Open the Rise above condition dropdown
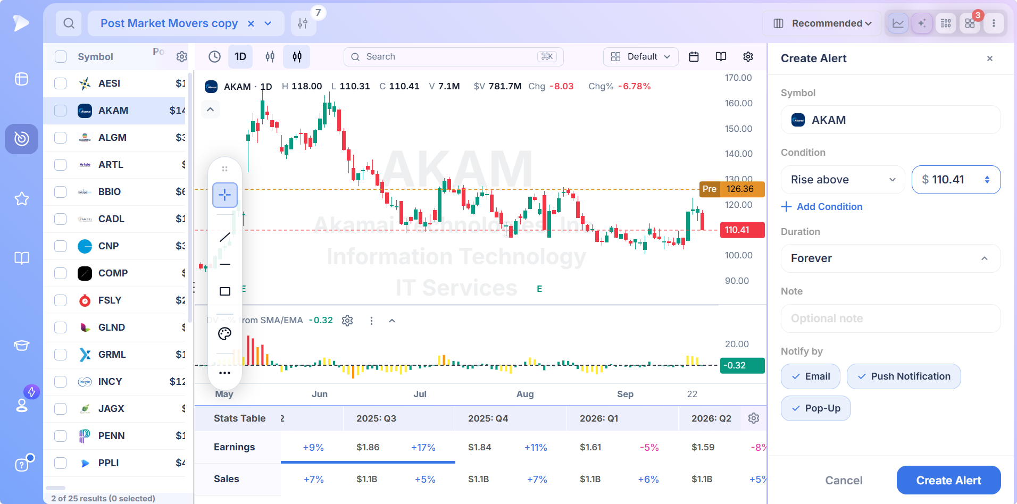The image size is (1017, 504). coord(843,180)
